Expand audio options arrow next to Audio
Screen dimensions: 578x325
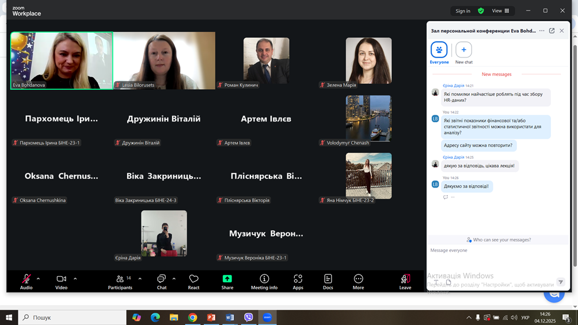[x=39, y=279]
